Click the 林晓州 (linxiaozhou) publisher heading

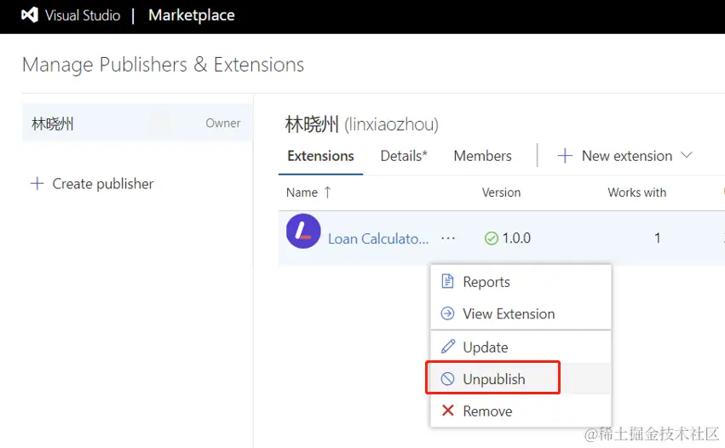(x=361, y=124)
